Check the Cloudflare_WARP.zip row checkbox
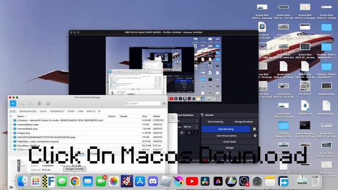 click(x=11, y=146)
